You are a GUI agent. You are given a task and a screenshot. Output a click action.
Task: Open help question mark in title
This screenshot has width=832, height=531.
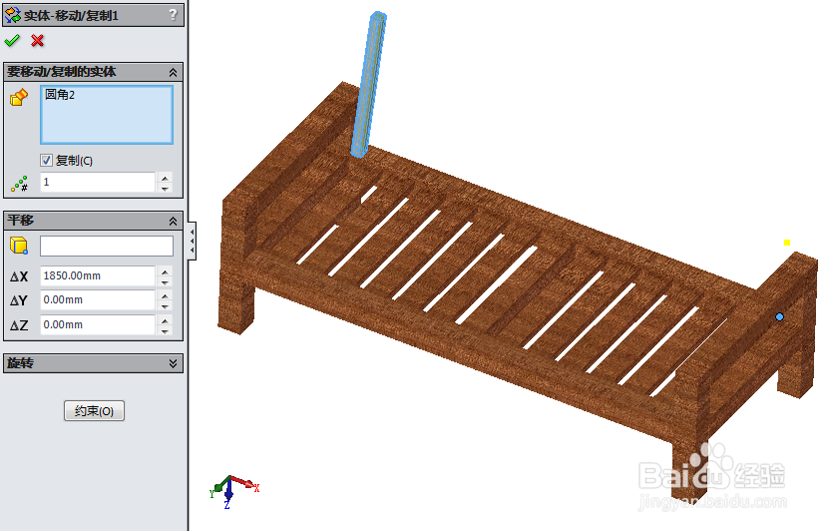pos(173,14)
